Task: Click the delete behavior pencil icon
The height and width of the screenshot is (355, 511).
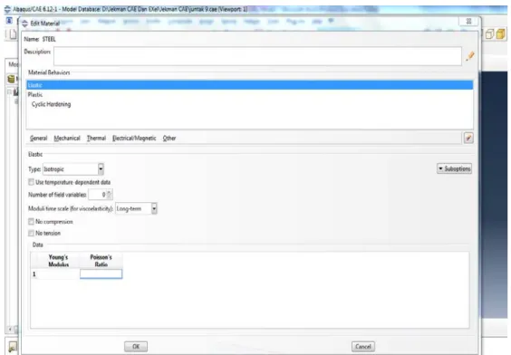Action: click(468, 138)
